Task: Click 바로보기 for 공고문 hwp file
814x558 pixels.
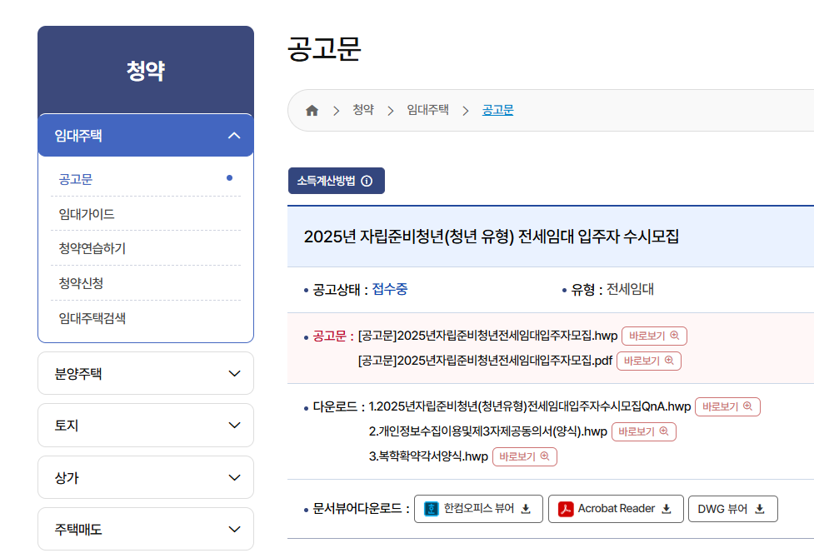Action: pyautogui.click(x=654, y=336)
